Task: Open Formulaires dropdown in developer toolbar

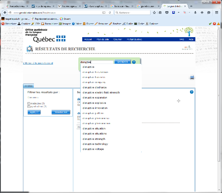Action: click(49, 24)
